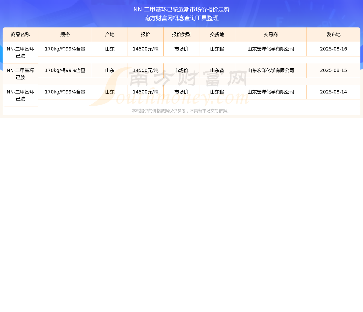Click 市场价 in the 2025-08-15 row

click(181, 70)
